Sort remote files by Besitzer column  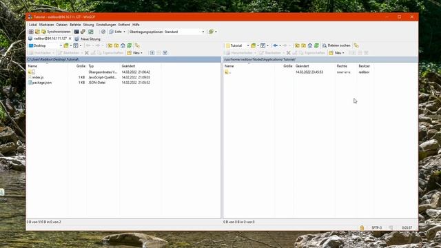point(365,66)
